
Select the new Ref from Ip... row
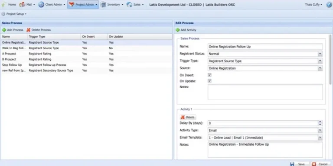[x=86, y=70]
